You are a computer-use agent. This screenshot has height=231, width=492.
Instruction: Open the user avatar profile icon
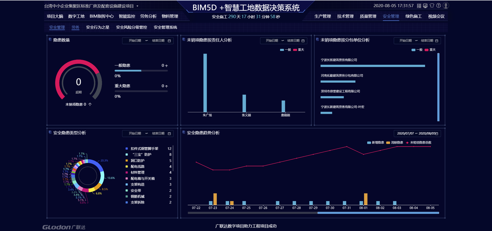click(446, 6)
